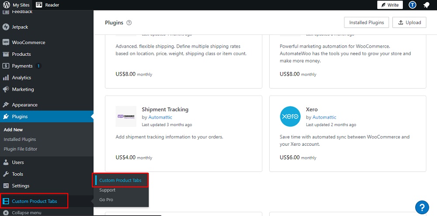Select the Plugins menu item
The height and width of the screenshot is (216, 437).
coord(47,117)
